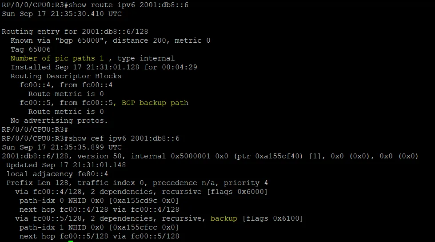Click the empty 'RP/0/0/CPU0:R3#' prompt line

pos(35,129)
